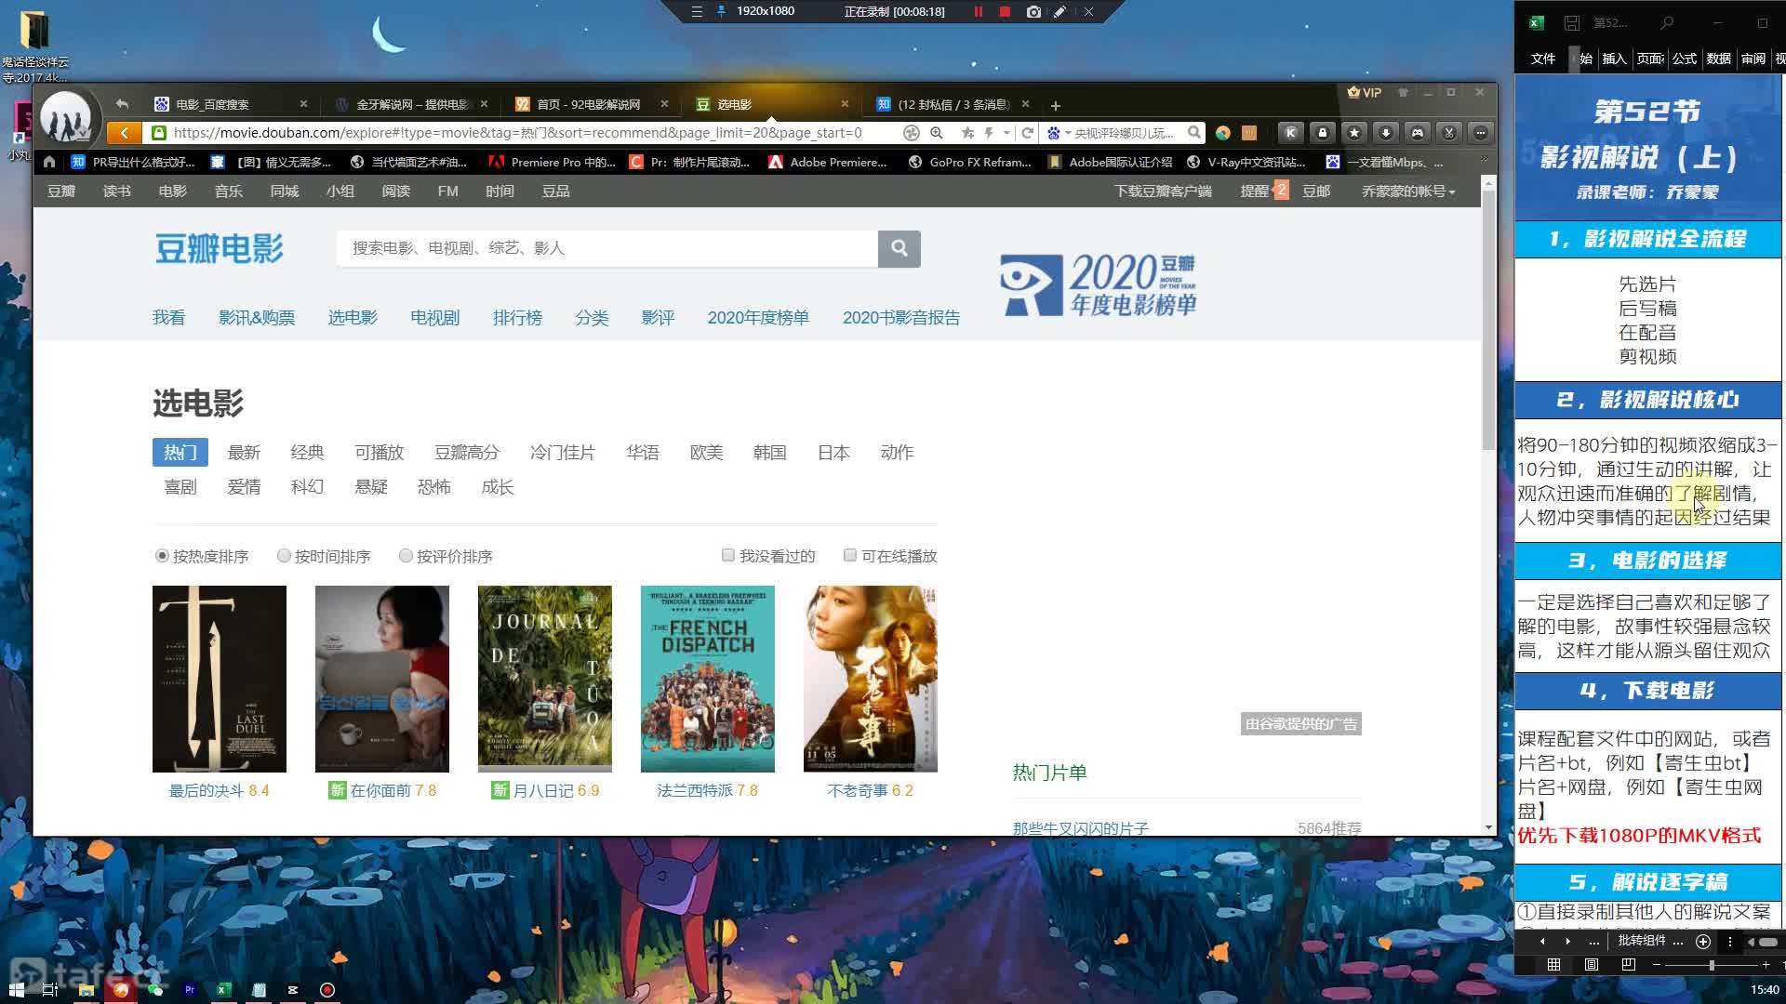Image resolution: width=1786 pixels, height=1004 pixels.
Task: Switch to the 金牙解说网 browser tab
Action: coord(412,104)
